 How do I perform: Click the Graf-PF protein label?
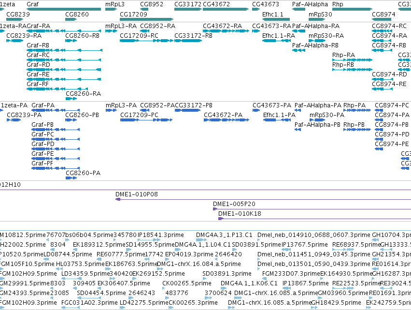[42, 163]
